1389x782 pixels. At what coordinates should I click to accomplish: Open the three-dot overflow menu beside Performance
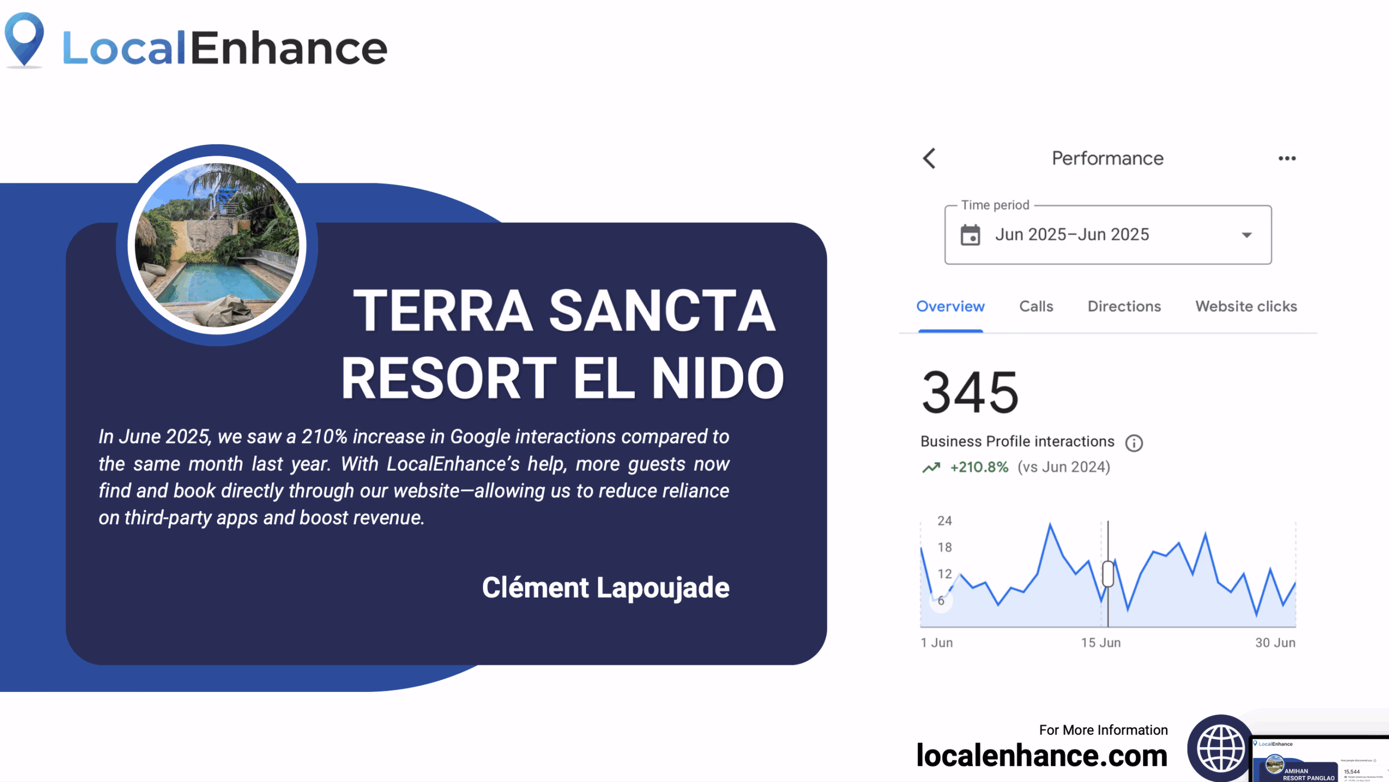click(x=1287, y=158)
